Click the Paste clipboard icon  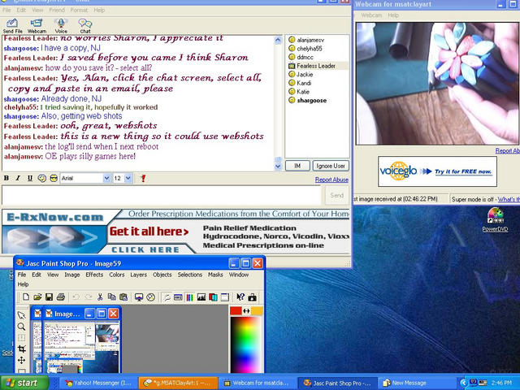coord(123,297)
